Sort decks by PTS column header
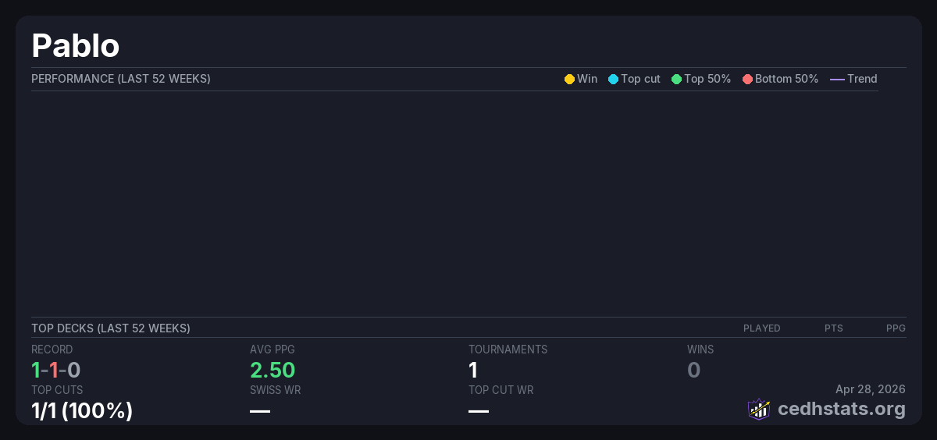The height and width of the screenshot is (440, 937). pyautogui.click(x=833, y=328)
